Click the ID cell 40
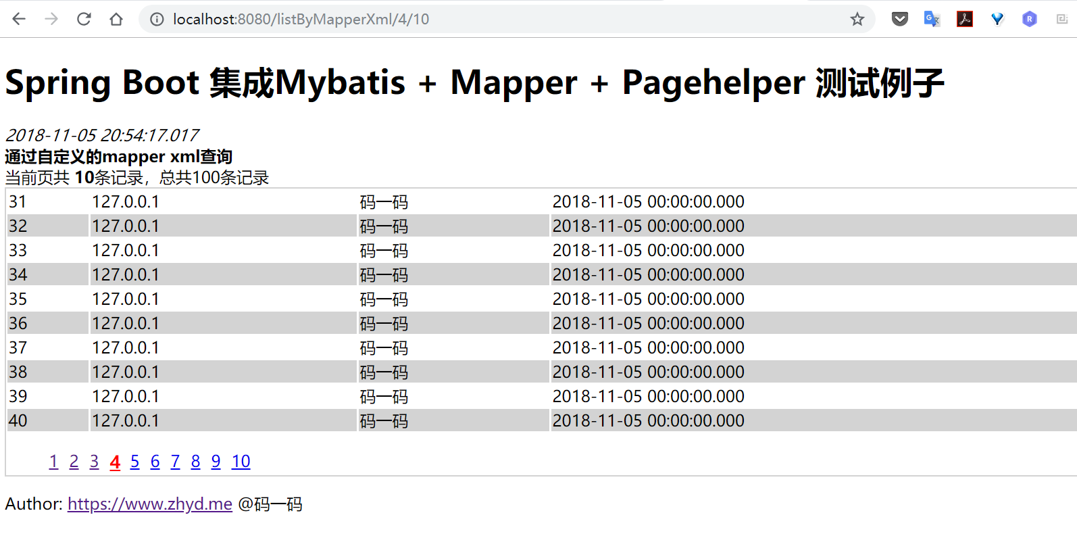Viewport: 1077px width, 536px height. 47,420
